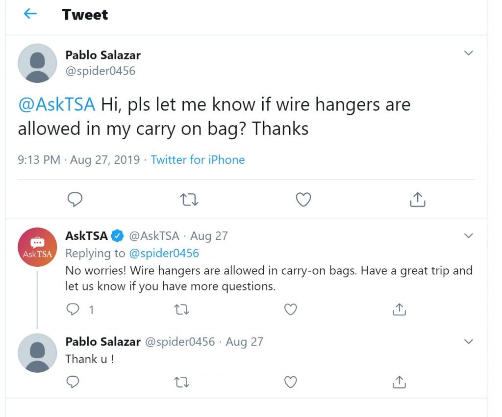Open the @spider0456 'Replying to' link
This screenshot has height=417, width=502.
click(x=164, y=253)
